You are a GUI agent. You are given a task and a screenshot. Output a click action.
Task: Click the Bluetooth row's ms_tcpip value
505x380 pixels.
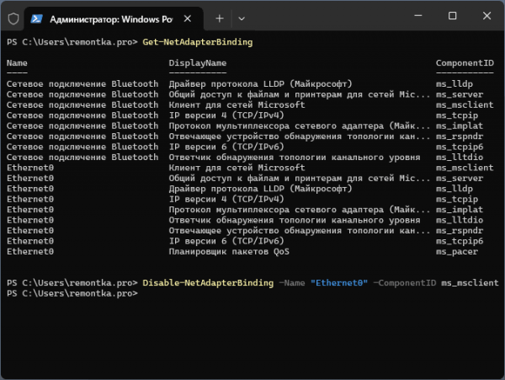click(x=457, y=115)
